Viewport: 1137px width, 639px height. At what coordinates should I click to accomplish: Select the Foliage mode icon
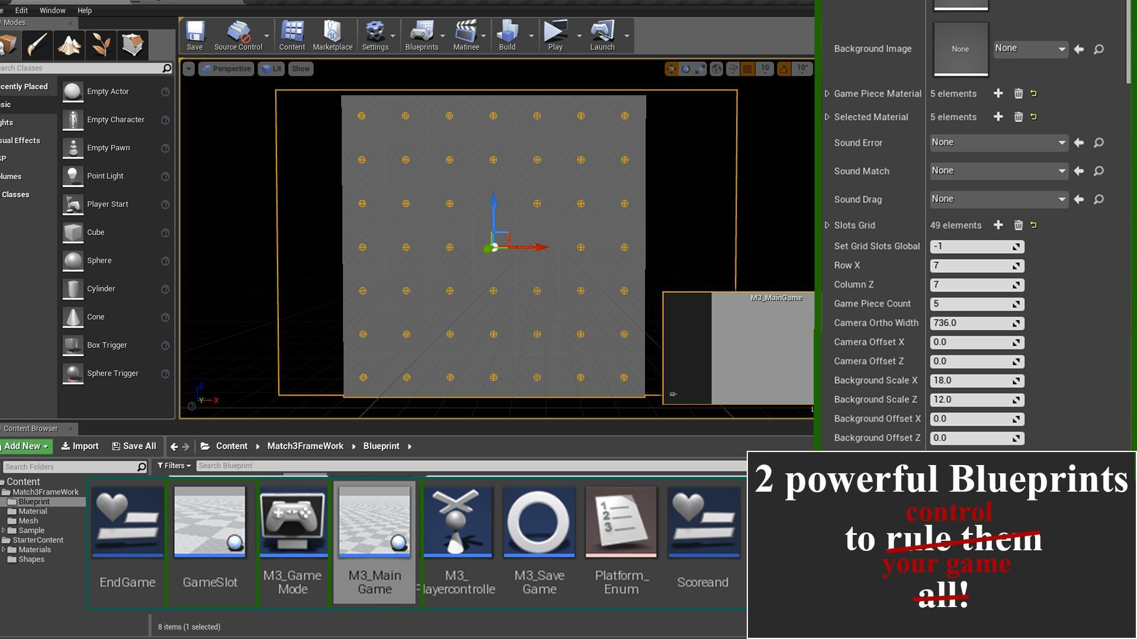pyautogui.click(x=101, y=45)
